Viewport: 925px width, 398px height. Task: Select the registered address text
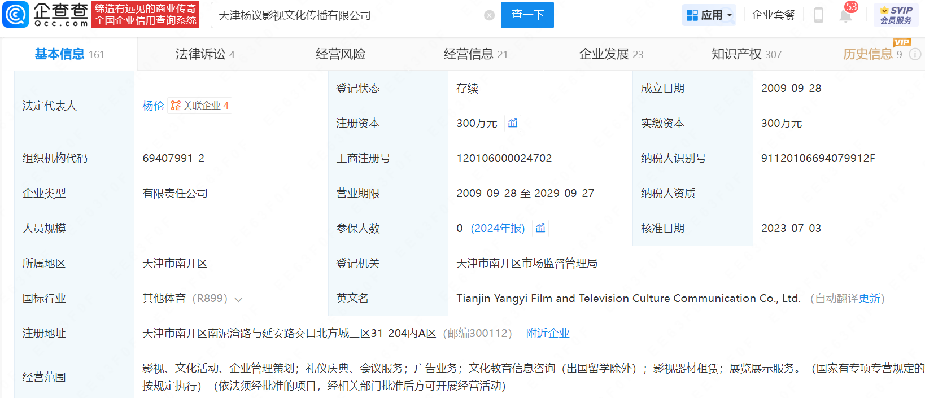coord(289,333)
